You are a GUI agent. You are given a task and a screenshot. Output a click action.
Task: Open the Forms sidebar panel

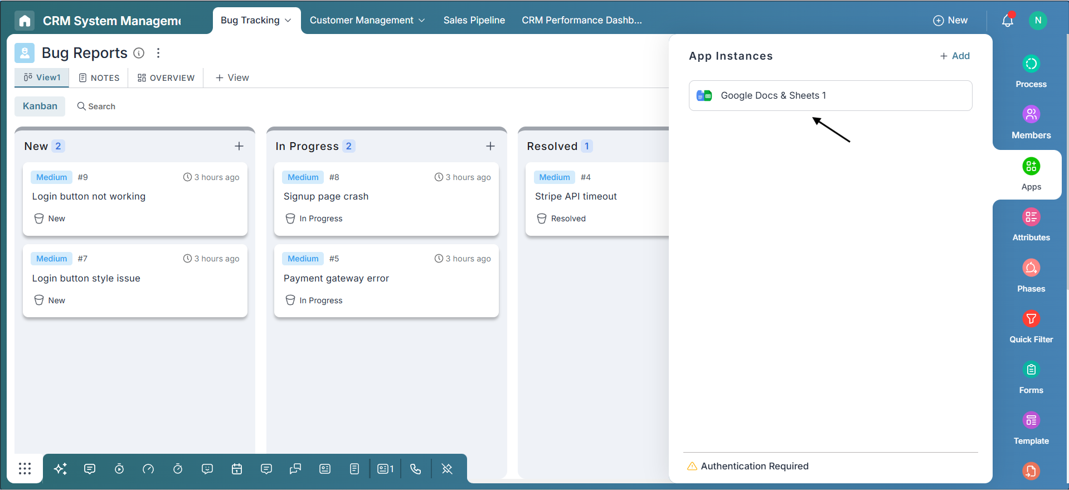pyautogui.click(x=1031, y=377)
